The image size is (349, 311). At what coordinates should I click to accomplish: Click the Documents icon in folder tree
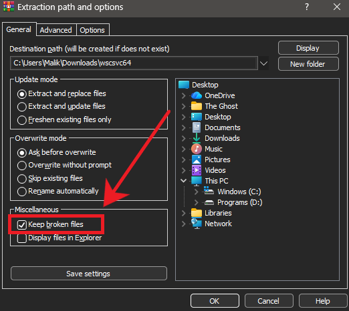(x=197, y=127)
